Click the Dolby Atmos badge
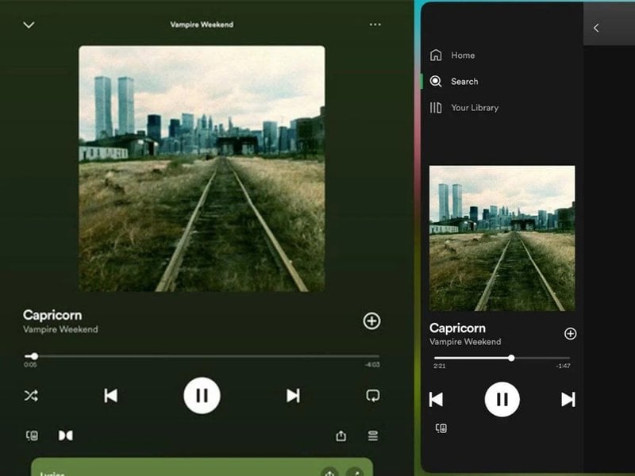Viewport: 635px width, 476px height. click(67, 436)
